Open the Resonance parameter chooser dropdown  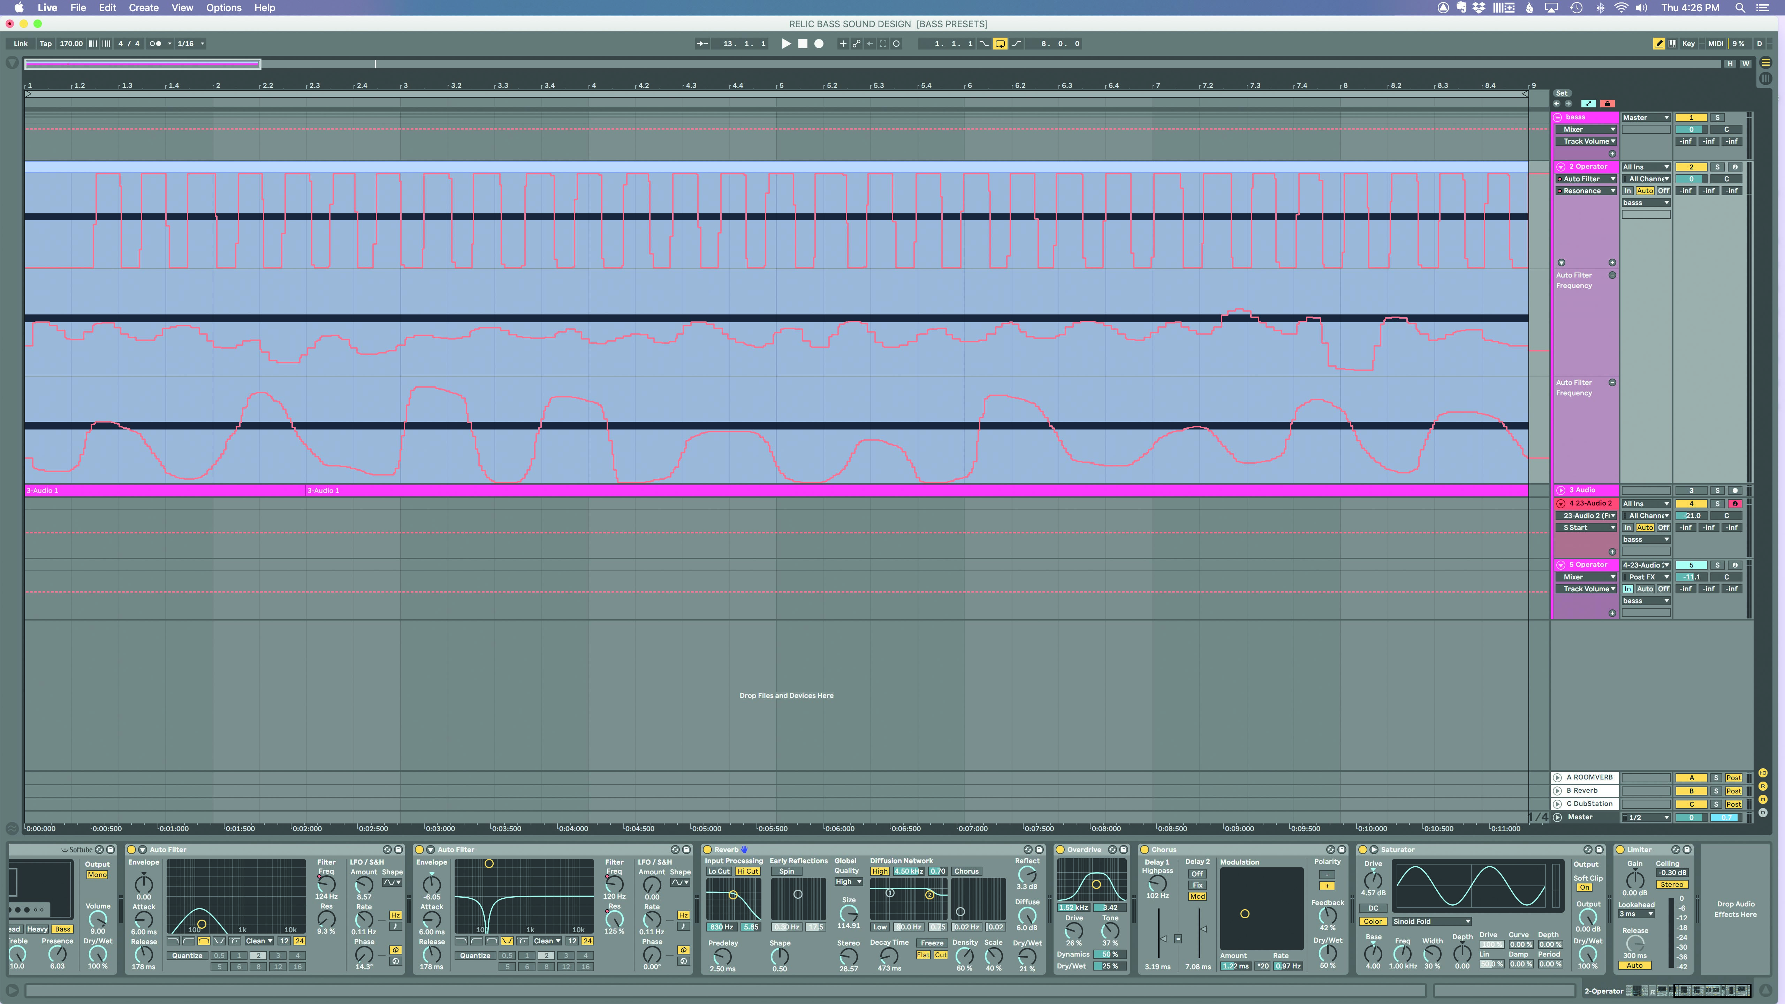coord(1586,191)
